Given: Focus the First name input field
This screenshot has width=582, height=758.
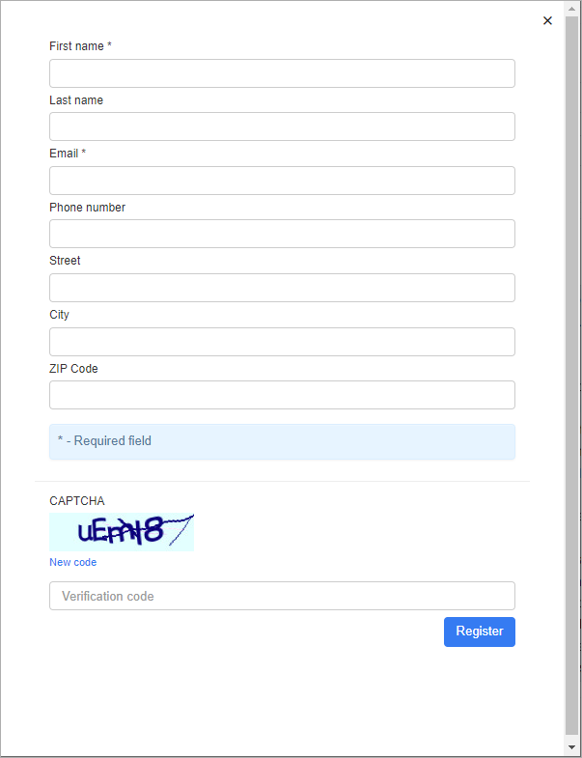Looking at the screenshot, I should tap(282, 73).
